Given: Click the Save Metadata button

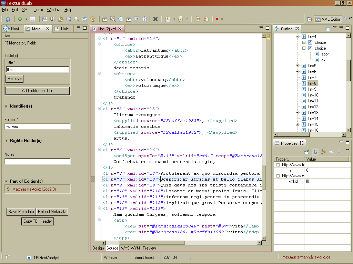Looking at the screenshot, I should click(x=21, y=212).
